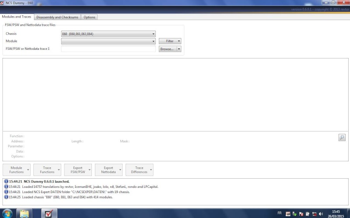Screen dimensions: 350x218
Task: Switch to the Modules and Traces tab
Action: (x=17, y=17)
